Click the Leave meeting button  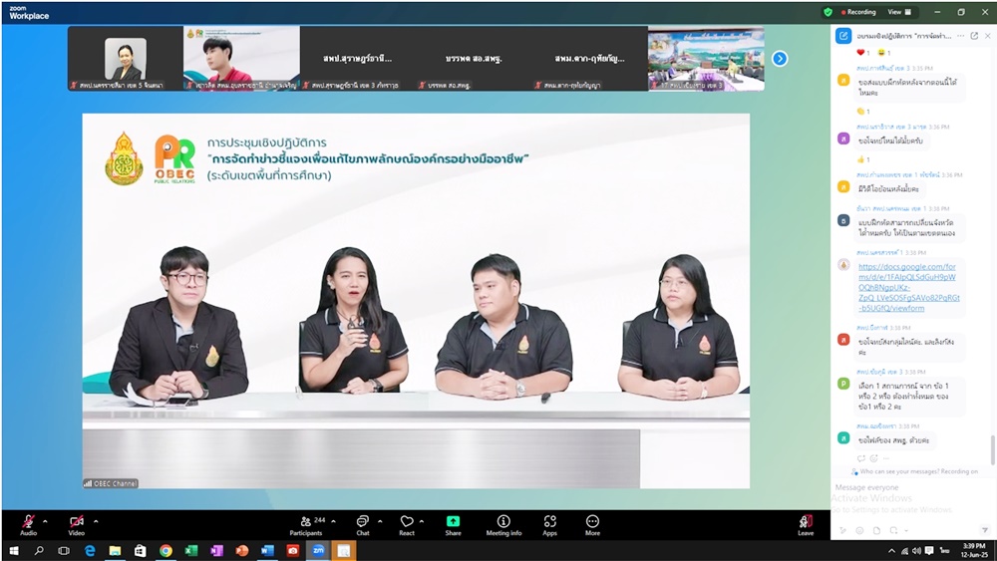tap(806, 525)
